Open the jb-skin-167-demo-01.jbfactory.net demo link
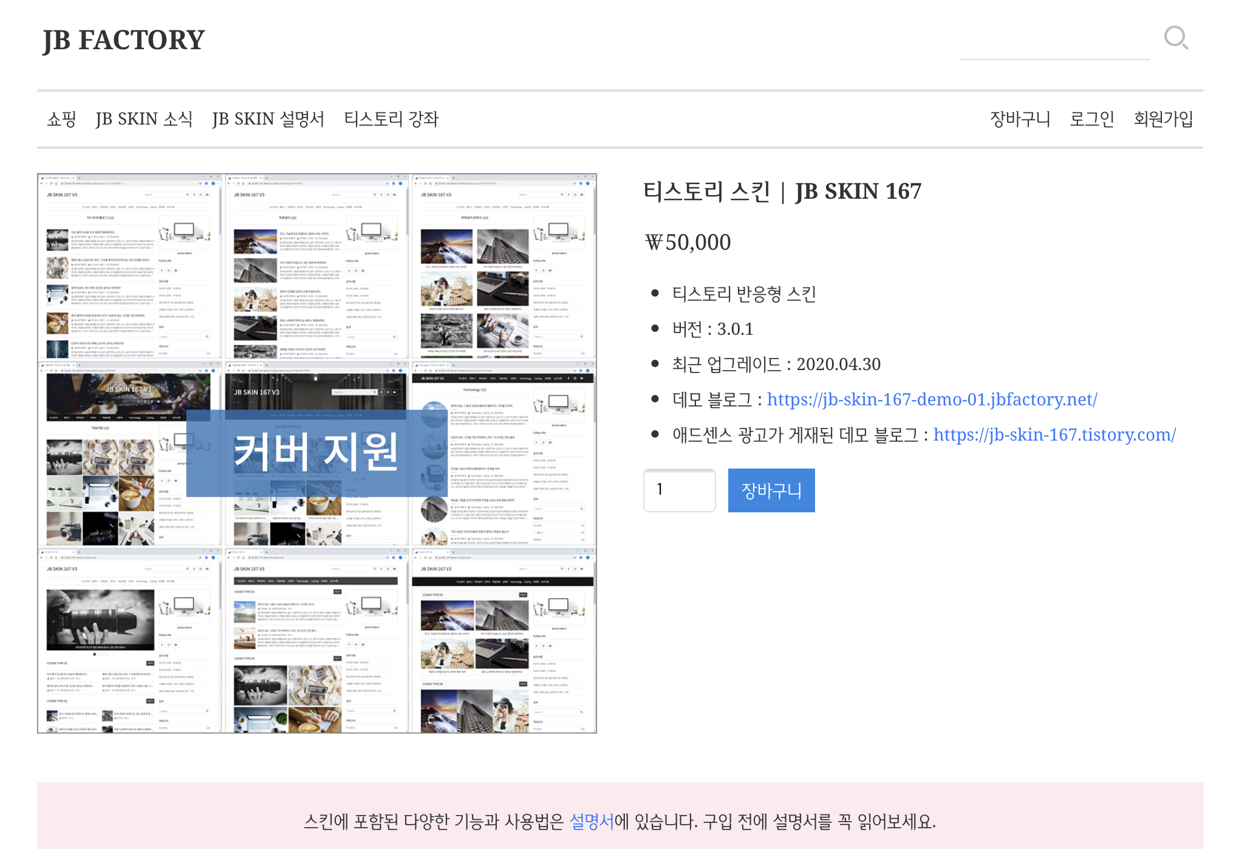Image resolution: width=1236 pixels, height=849 pixels. coord(932,399)
